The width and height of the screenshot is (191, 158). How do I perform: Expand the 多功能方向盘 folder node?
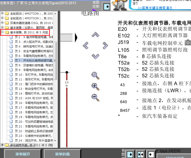2,145
